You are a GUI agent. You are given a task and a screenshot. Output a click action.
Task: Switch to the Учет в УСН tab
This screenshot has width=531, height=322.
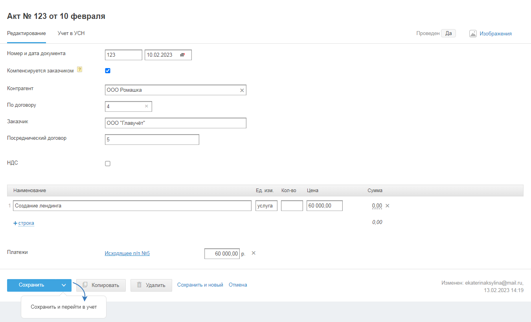(x=71, y=33)
